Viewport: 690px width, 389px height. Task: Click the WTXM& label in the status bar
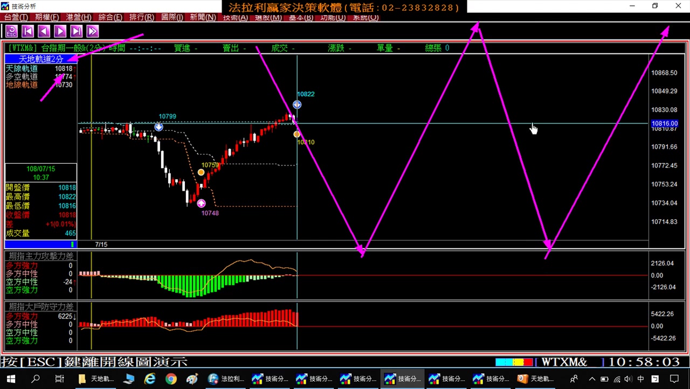(564, 362)
